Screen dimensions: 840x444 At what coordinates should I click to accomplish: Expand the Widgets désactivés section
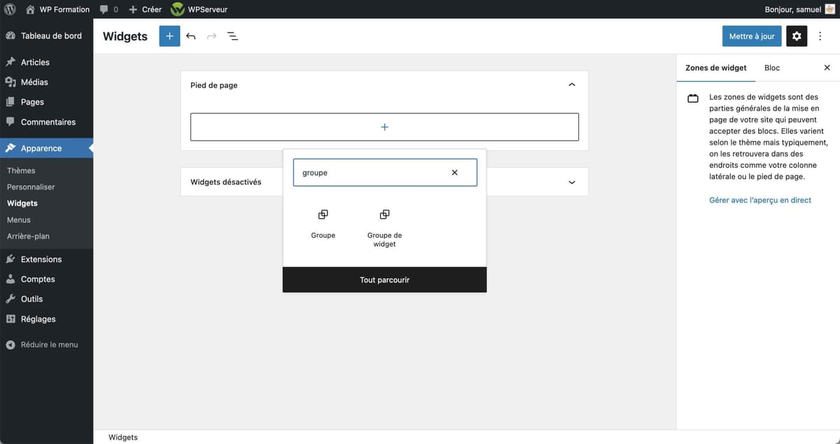coord(571,181)
